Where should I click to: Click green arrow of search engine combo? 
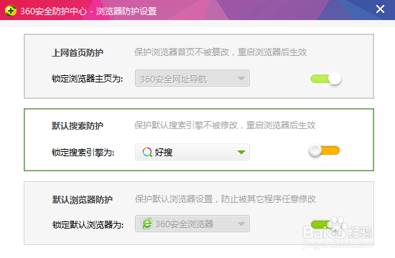241,152
